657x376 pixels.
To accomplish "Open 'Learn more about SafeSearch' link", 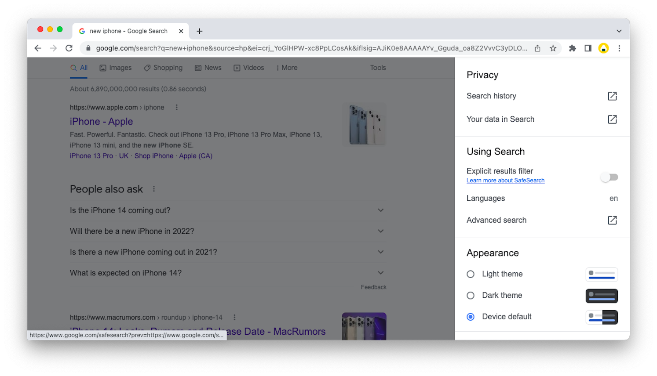I will (505, 180).
